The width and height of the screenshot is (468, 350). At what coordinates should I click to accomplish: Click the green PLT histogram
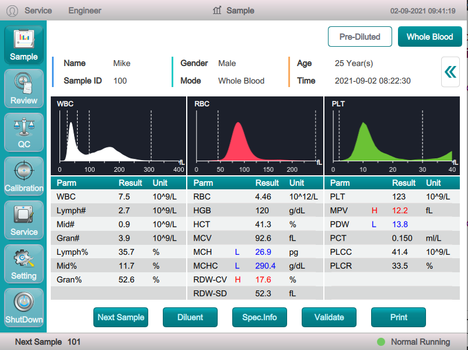[x=392, y=136]
